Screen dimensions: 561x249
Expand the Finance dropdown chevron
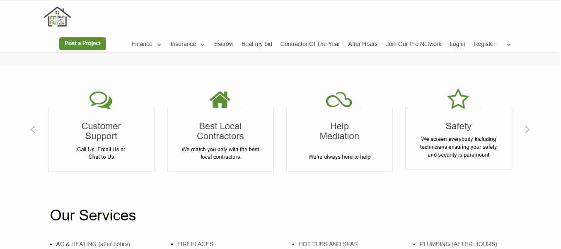pos(159,45)
